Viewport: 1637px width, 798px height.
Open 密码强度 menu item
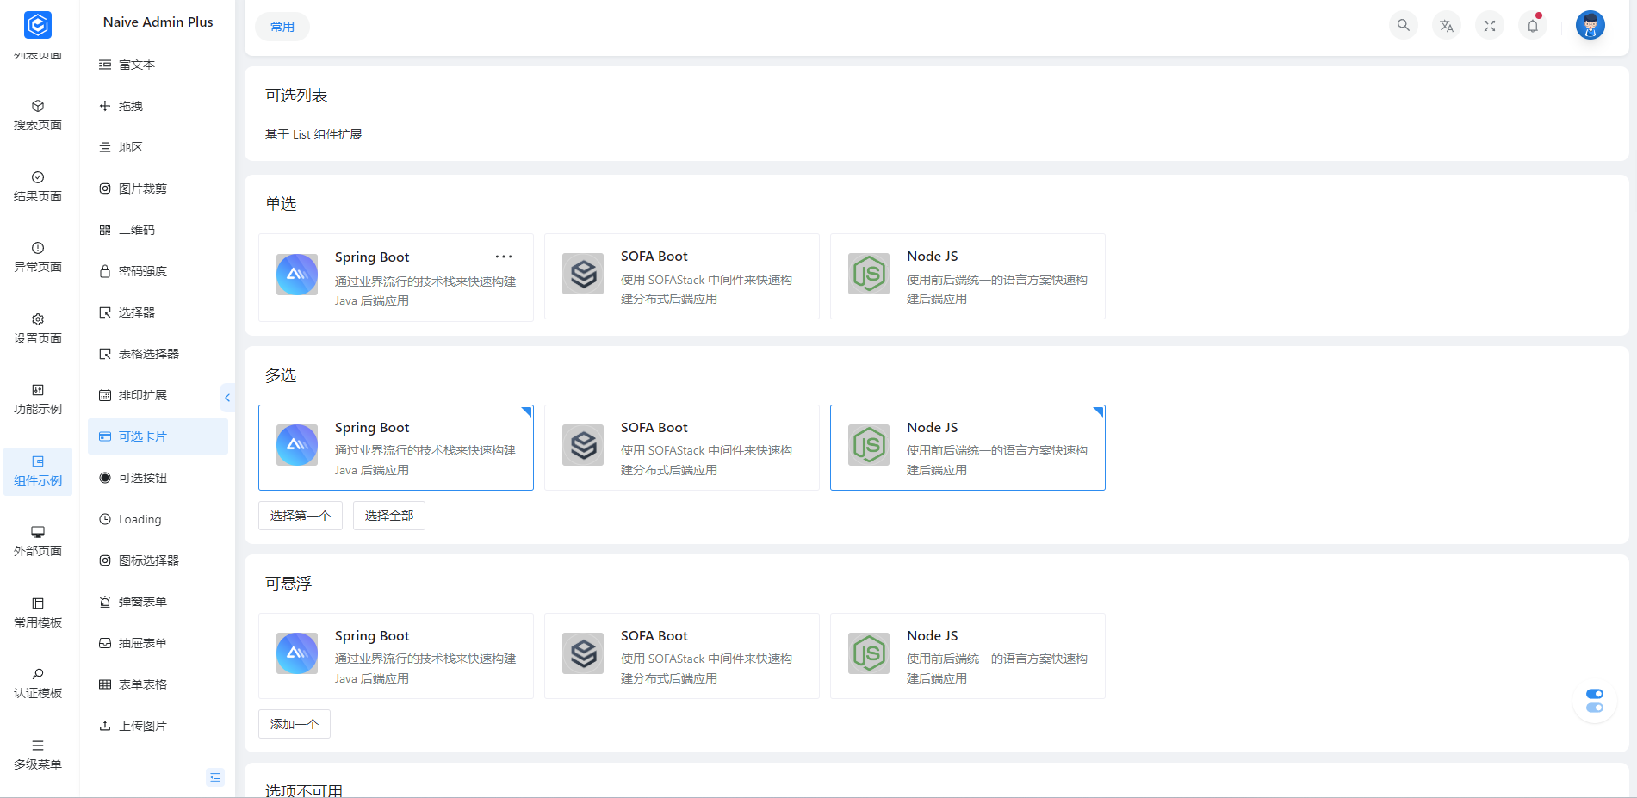(158, 271)
